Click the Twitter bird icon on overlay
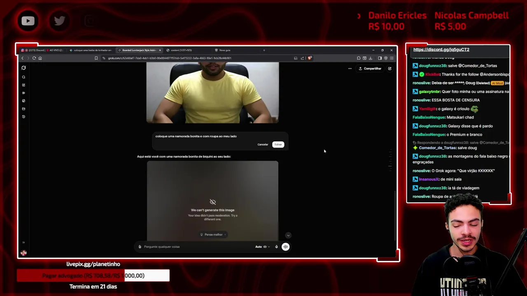527x296 pixels. 59,21
